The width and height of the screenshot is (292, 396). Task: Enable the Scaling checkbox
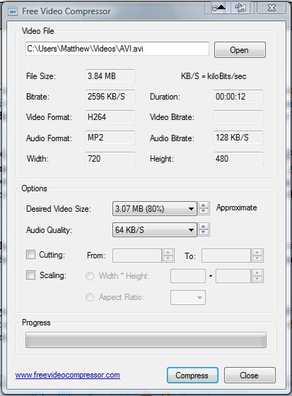point(31,275)
